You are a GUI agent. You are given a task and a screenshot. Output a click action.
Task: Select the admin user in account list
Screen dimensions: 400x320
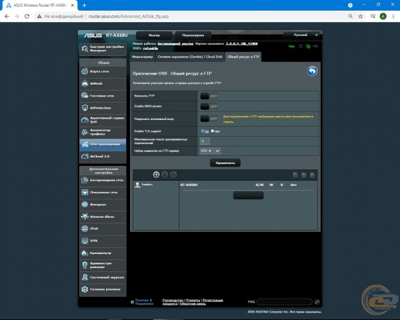144,185
